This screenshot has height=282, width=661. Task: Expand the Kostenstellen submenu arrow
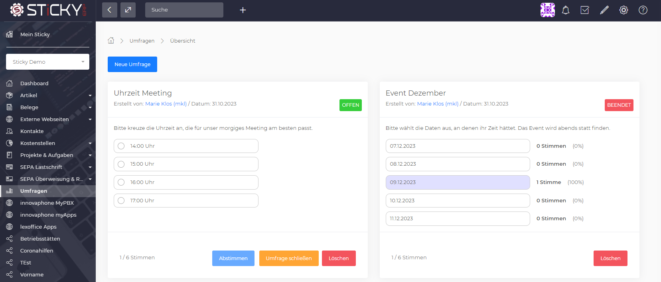90,143
